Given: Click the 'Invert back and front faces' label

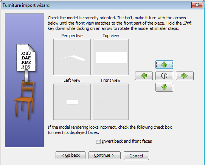Looking at the screenshot, I should pos(127,141).
